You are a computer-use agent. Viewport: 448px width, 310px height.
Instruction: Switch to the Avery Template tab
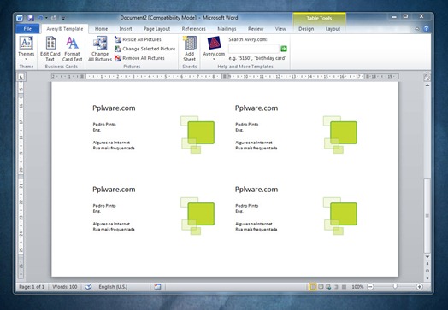click(x=65, y=29)
